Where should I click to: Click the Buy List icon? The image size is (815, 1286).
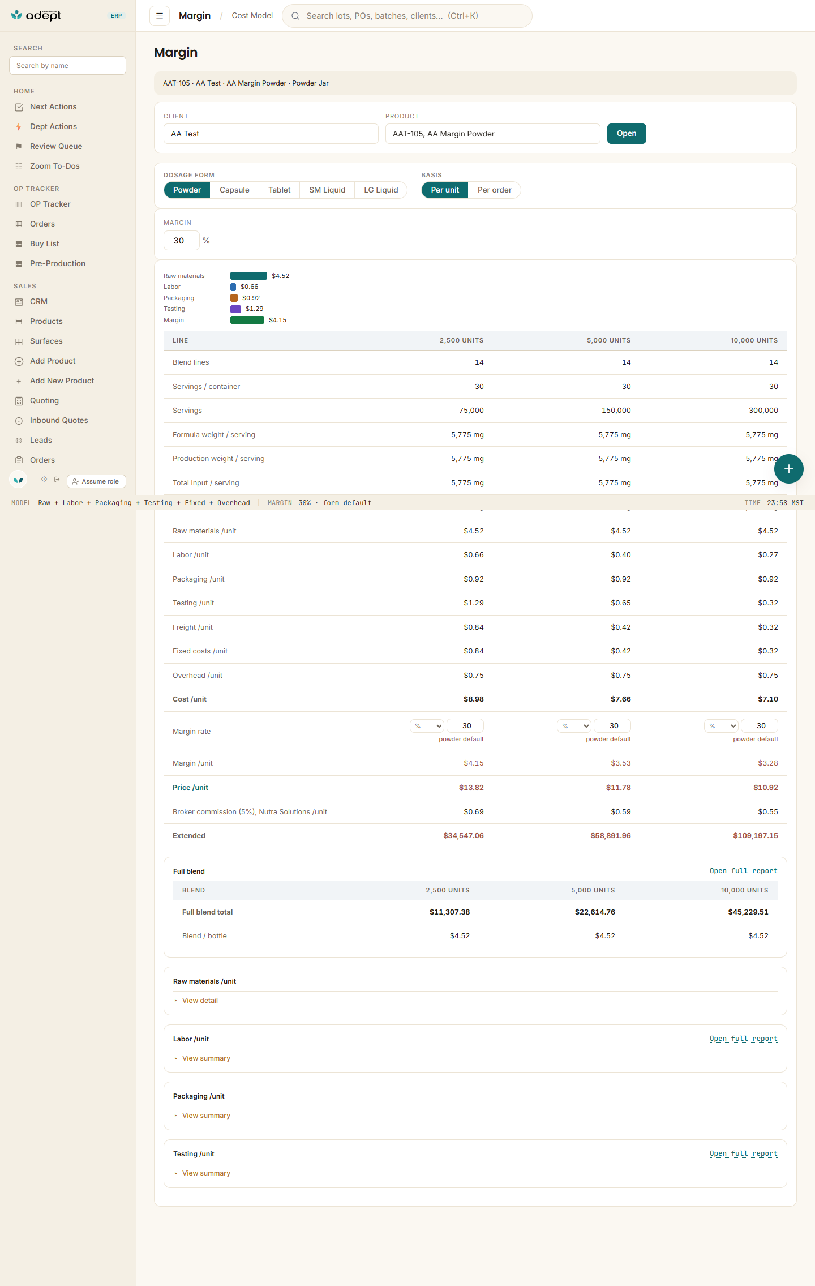point(19,244)
